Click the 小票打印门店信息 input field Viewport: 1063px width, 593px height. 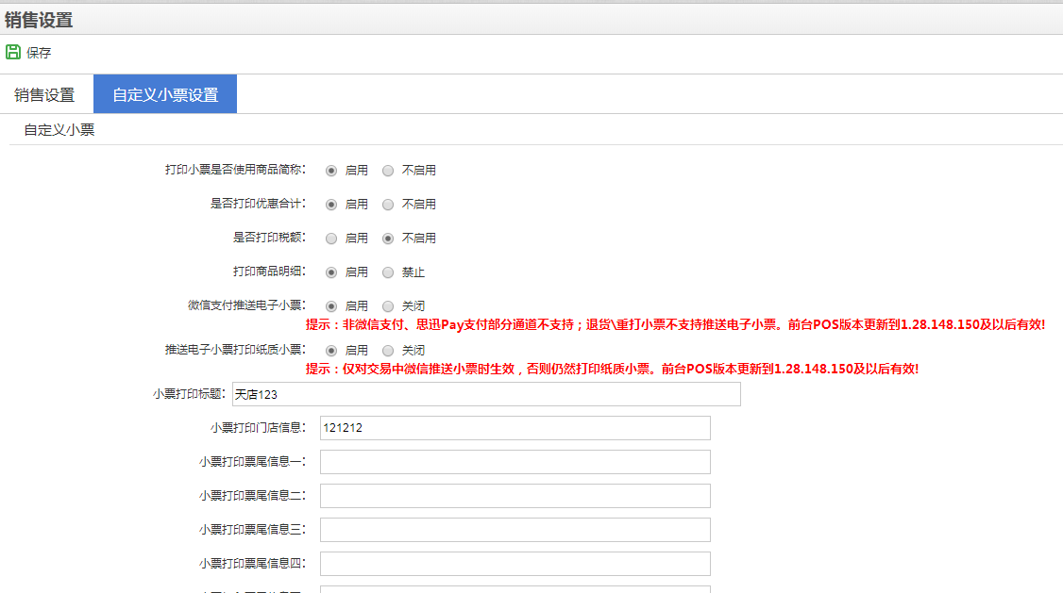point(515,428)
